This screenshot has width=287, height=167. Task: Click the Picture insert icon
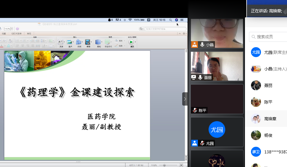tap(70, 42)
